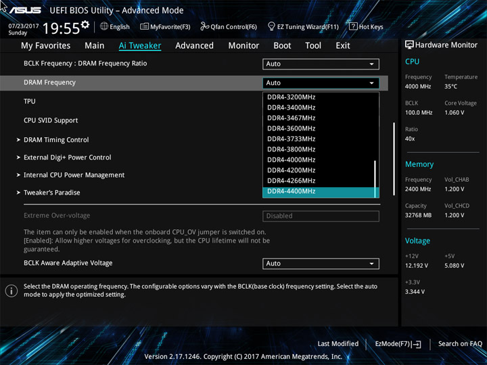Image resolution: width=487 pixels, height=365 pixels.
Task: Switch to Main tab
Action: [95, 46]
